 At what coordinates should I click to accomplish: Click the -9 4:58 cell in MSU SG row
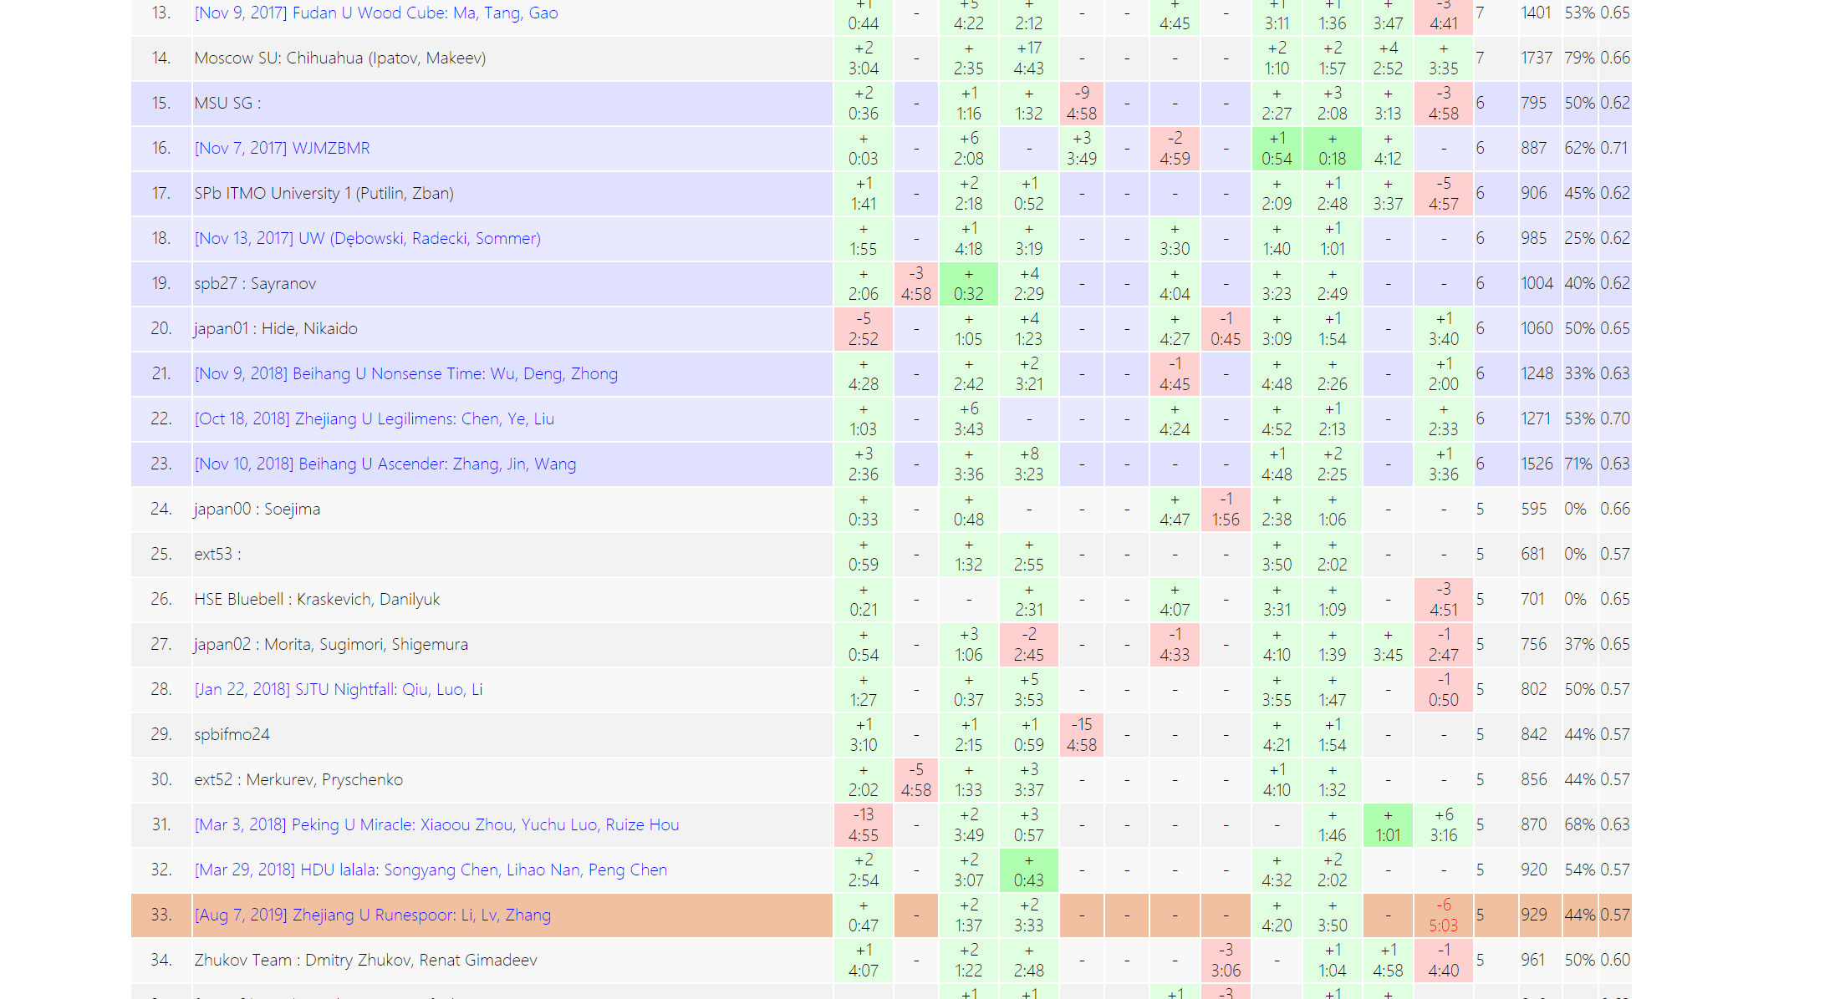click(x=1081, y=104)
